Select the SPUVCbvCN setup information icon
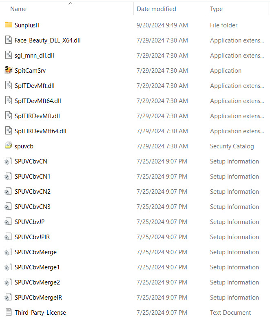Image resolution: width=270 pixels, height=318 pixels. [8, 161]
